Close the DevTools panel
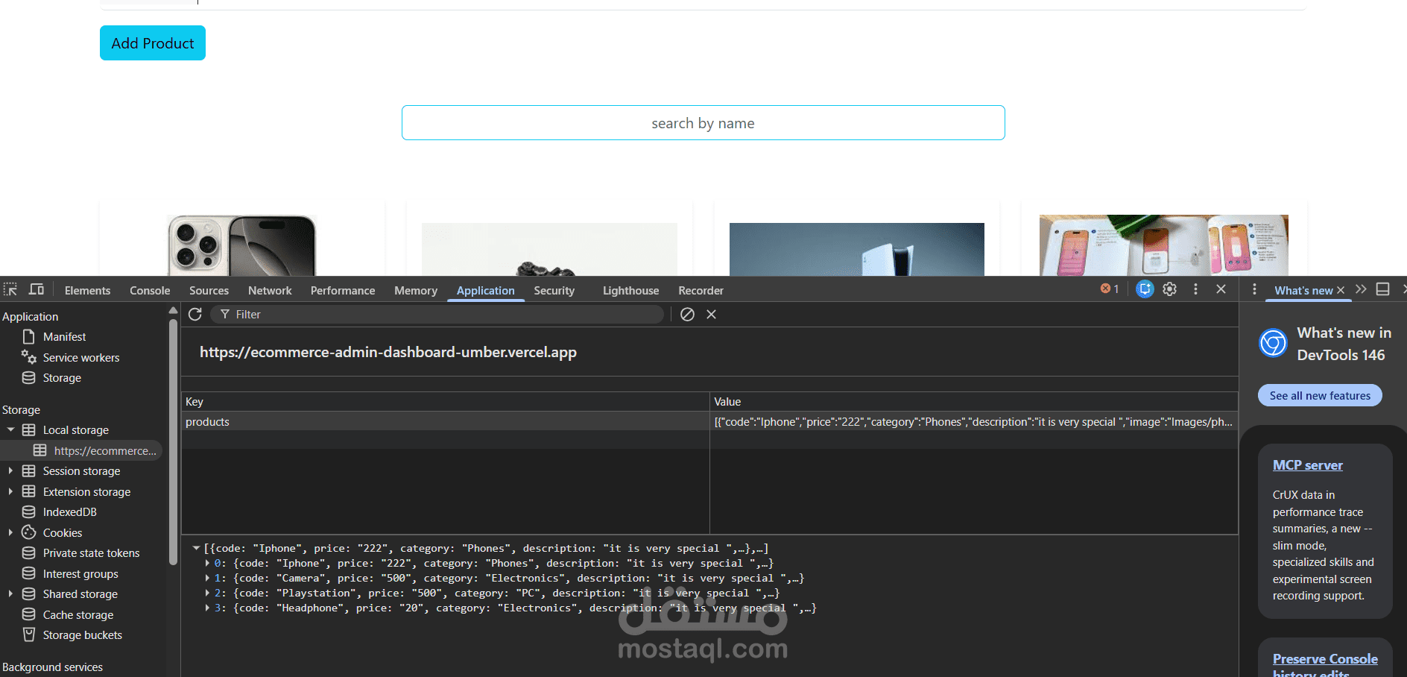 coord(1221,289)
